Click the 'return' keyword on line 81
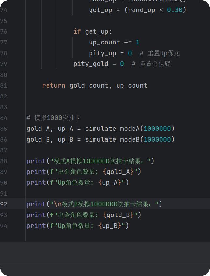Image resolution: width=210 pixels, height=276 pixels. pos(54,86)
